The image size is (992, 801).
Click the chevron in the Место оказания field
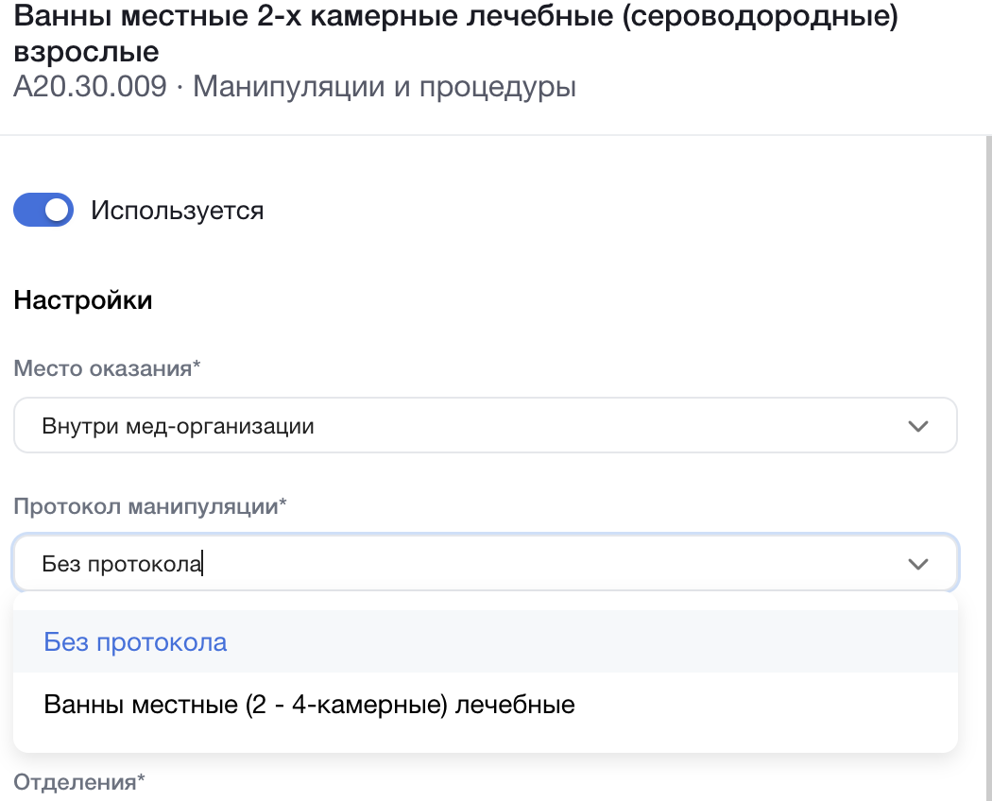click(x=917, y=426)
